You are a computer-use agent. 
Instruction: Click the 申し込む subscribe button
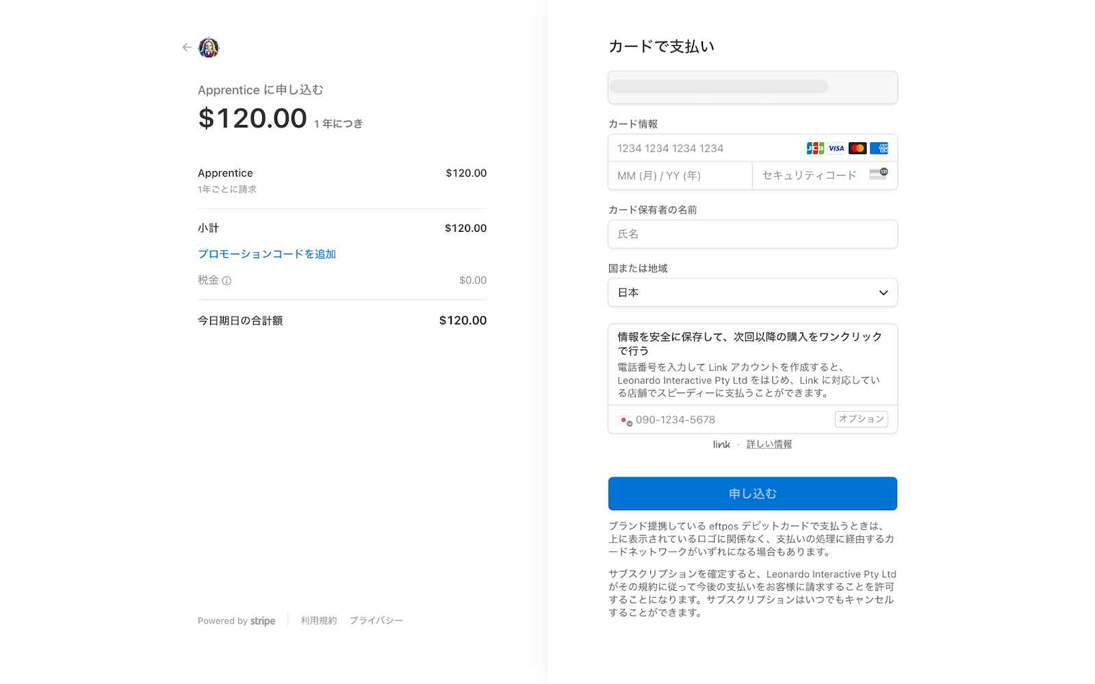(752, 494)
